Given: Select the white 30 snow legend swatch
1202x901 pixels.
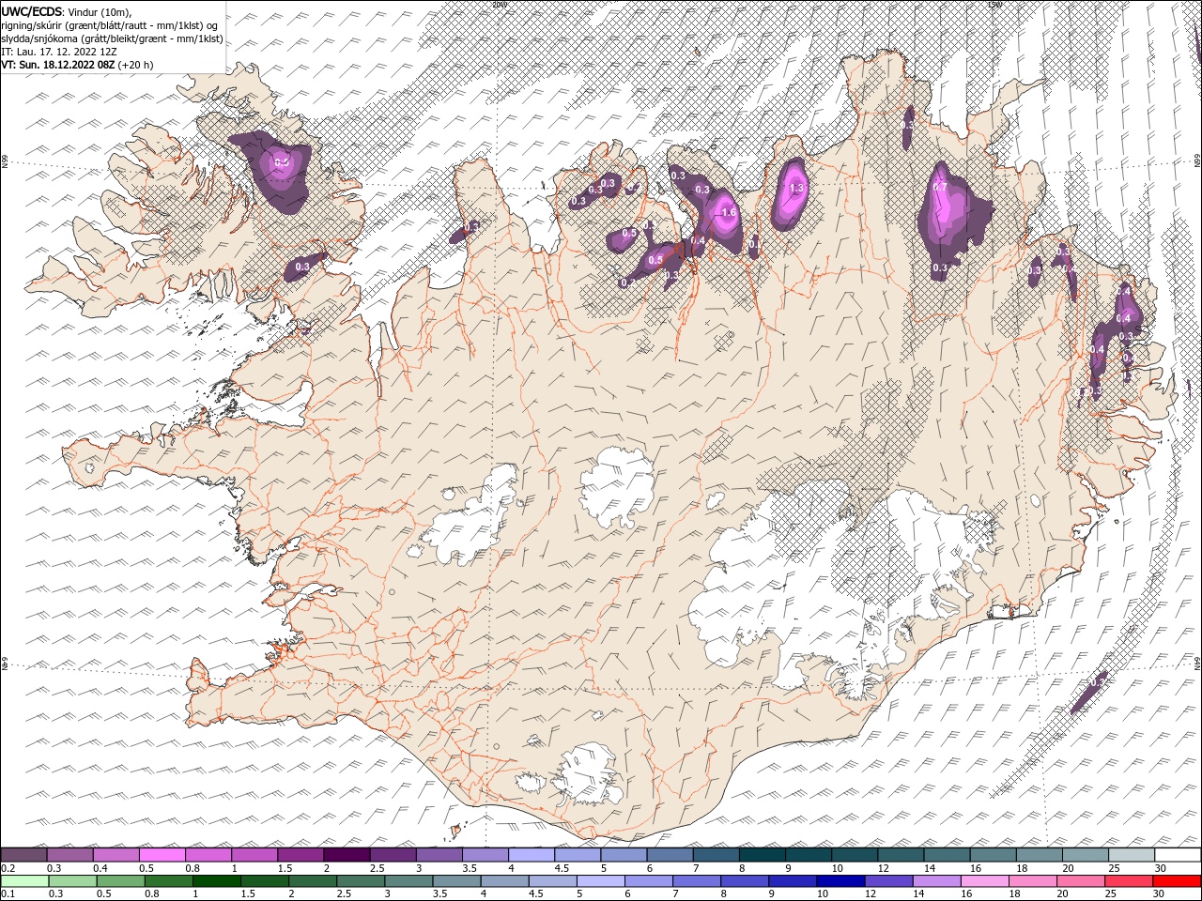Looking at the screenshot, I should (x=1178, y=855).
